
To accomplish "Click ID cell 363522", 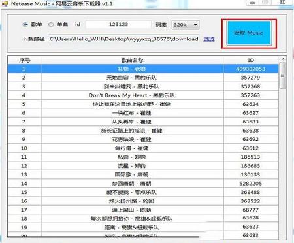I will pyautogui.click(x=251, y=201).
